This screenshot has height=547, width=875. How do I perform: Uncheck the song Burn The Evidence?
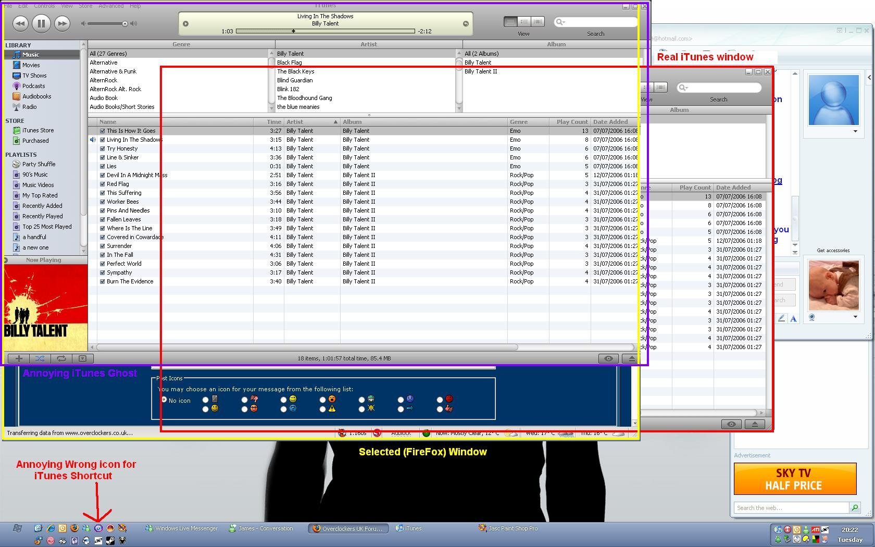point(103,281)
